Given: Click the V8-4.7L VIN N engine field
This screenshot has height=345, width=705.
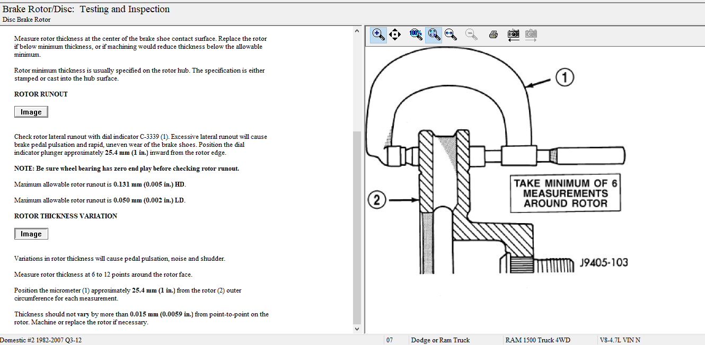Looking at the screenshot, I should point(620,340).
